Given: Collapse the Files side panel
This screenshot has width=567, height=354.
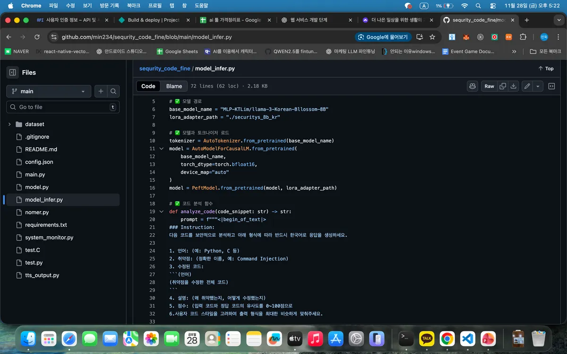Looking at the screenshot, I should (13, 72).
